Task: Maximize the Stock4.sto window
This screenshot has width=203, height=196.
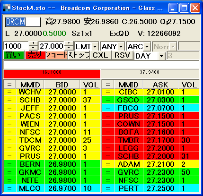Action: coord(184,8)
